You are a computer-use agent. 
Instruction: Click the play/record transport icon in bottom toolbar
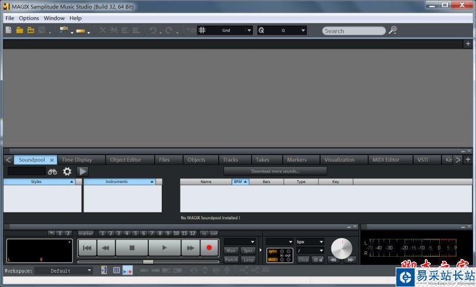pos(127,270)
